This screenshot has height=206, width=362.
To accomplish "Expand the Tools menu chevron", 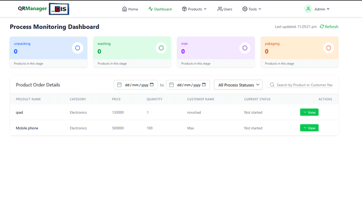I will [260, 9].
